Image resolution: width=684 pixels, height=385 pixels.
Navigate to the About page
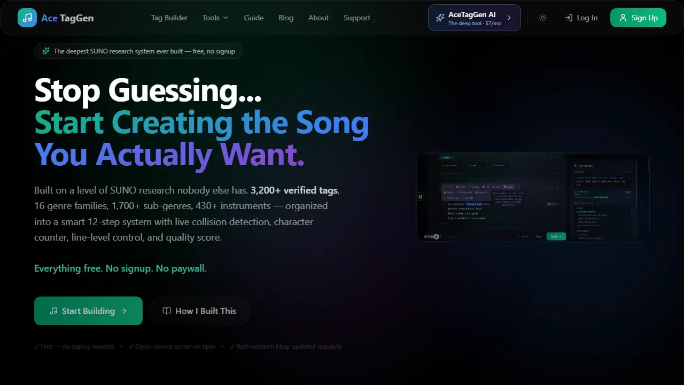pos(318,18)
